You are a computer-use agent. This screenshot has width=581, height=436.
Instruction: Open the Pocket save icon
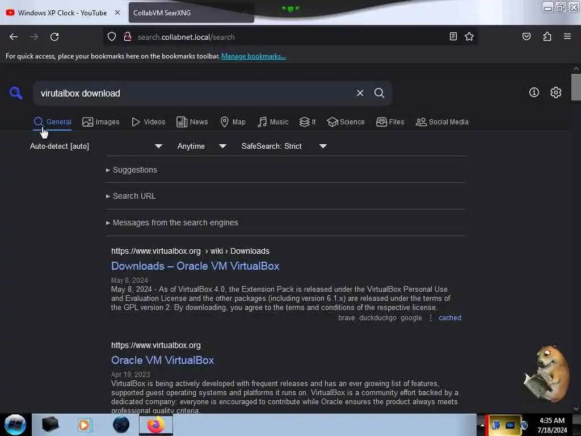(x=526, y=36)
